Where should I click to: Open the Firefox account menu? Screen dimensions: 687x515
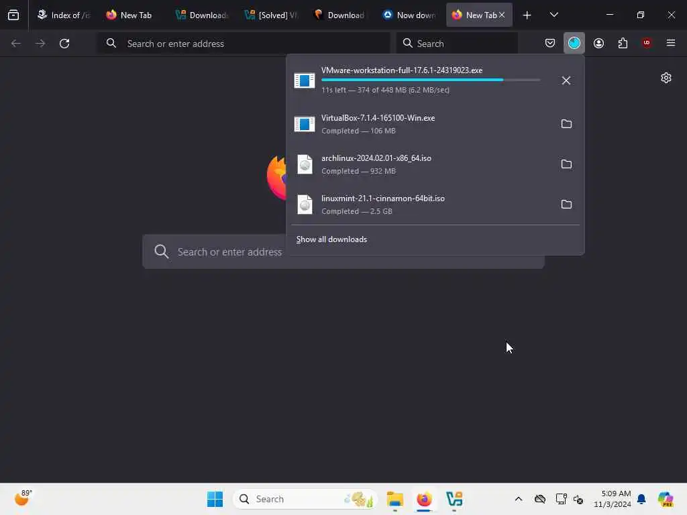pos(598,43)
